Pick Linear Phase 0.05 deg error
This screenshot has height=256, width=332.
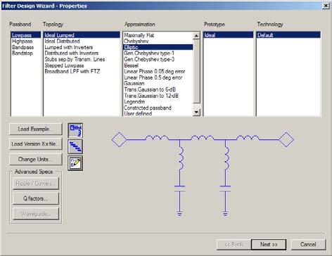(x=158, y=72)
